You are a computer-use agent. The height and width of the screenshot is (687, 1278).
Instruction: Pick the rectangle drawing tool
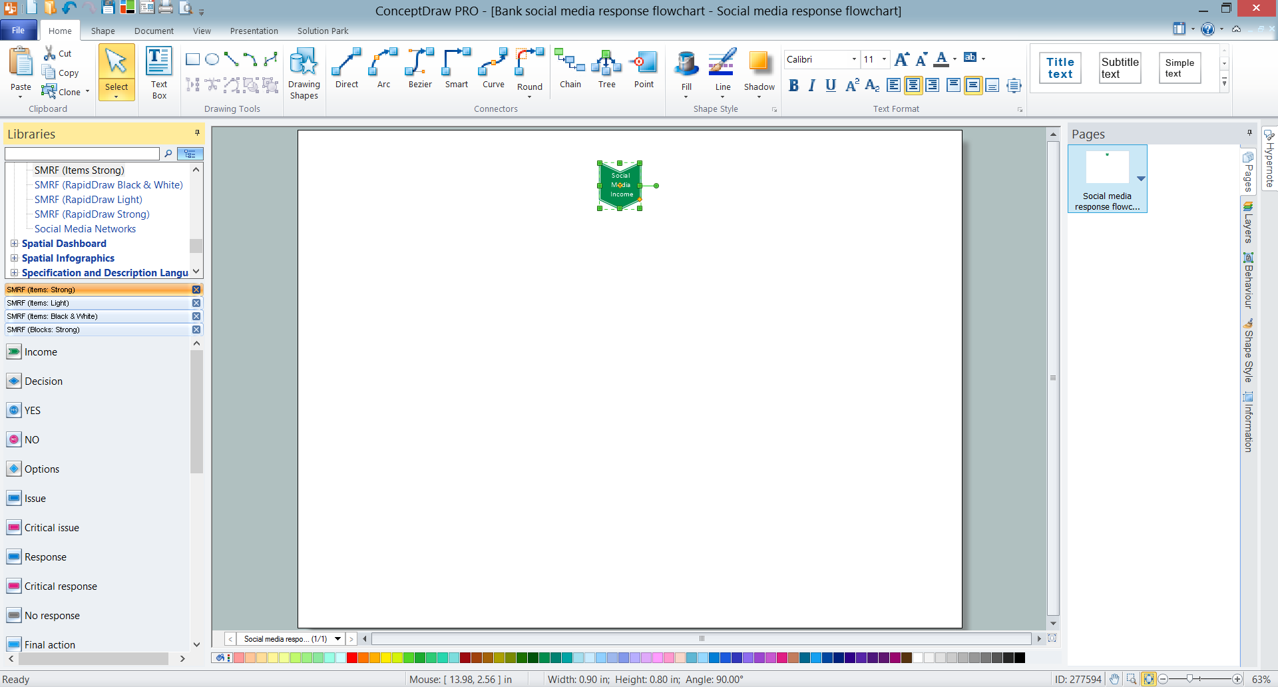point(193,59)
